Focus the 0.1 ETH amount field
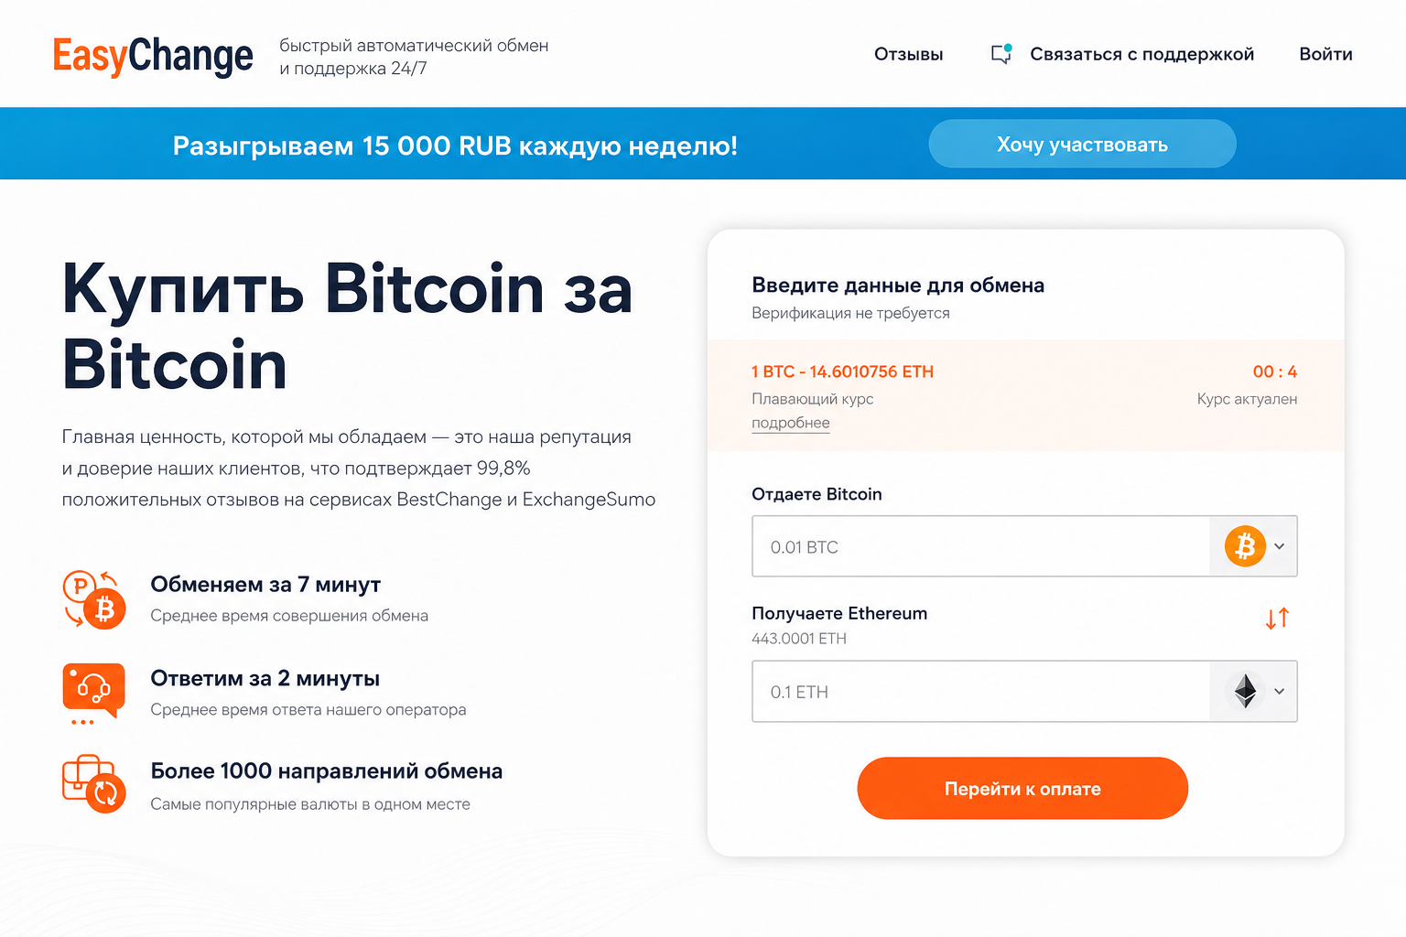The width and height of the screenshot is (1406, 937). click(x=980, y=691)
